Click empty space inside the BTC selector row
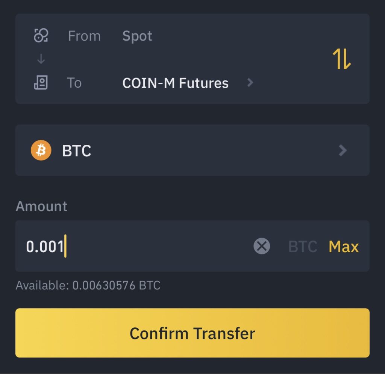This screenshot has height=374, width=385. [214, 150]
